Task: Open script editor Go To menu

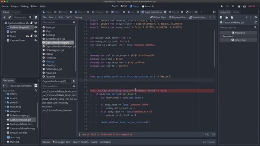Action: pos(69,17)
